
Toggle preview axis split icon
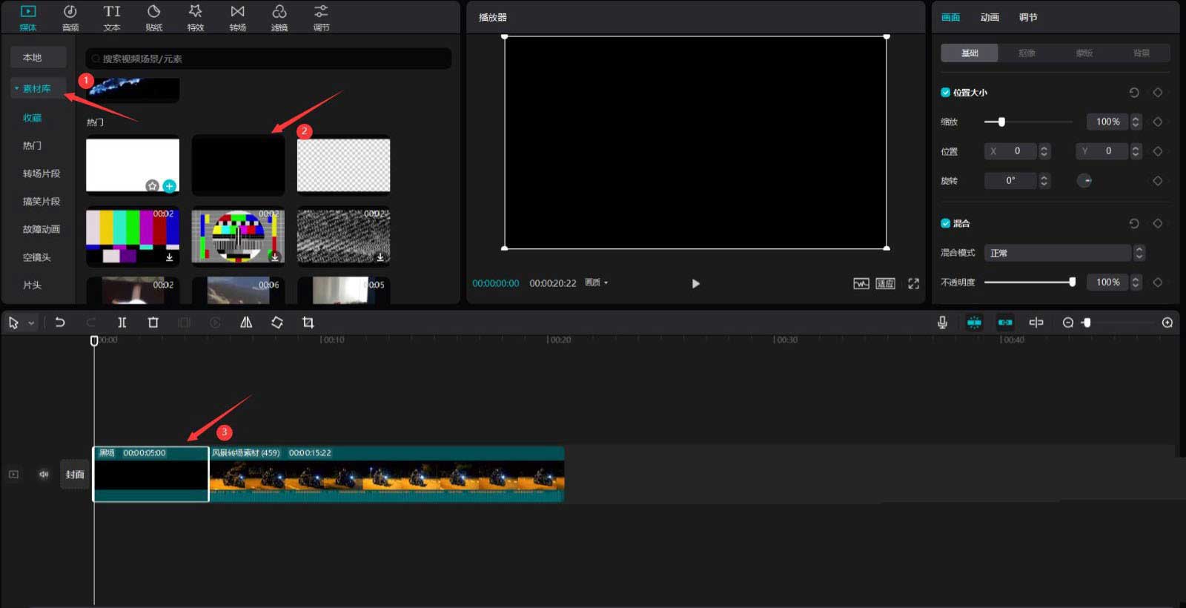pyautogui.click(x=1036, y=323)
